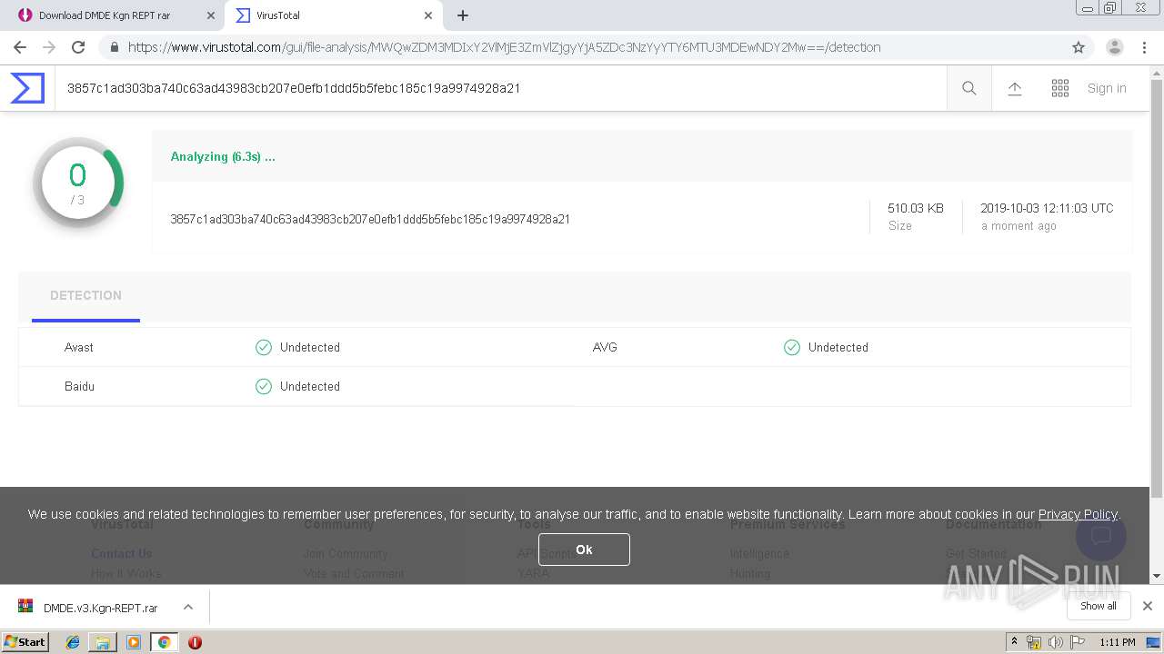
Task: Click the 1:11 PM taskbar clock
Action: pyautogui.click(x=1118, y=642)
